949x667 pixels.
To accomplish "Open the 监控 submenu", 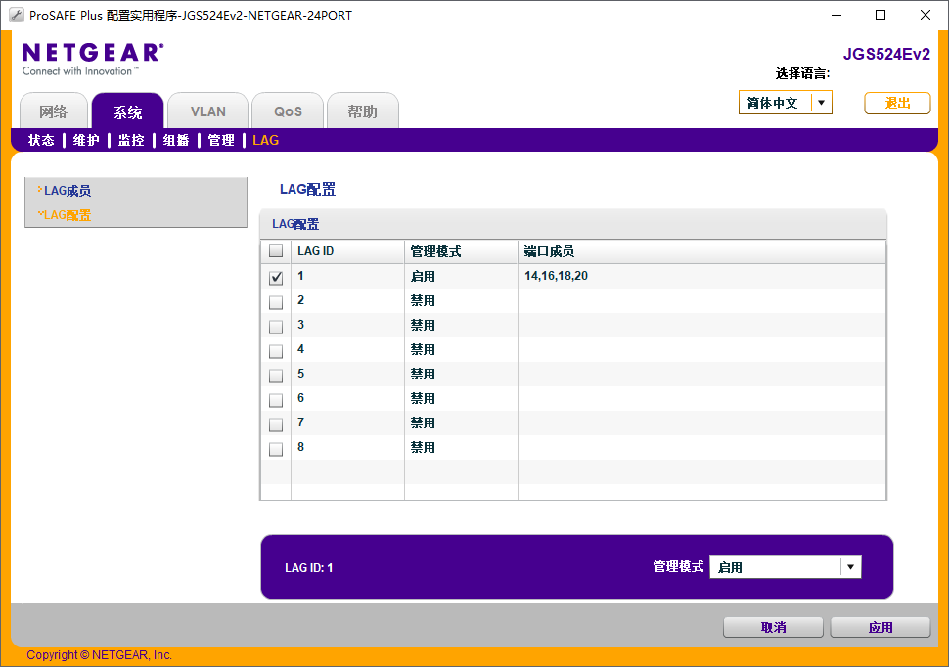I will (x=131, y=141).
